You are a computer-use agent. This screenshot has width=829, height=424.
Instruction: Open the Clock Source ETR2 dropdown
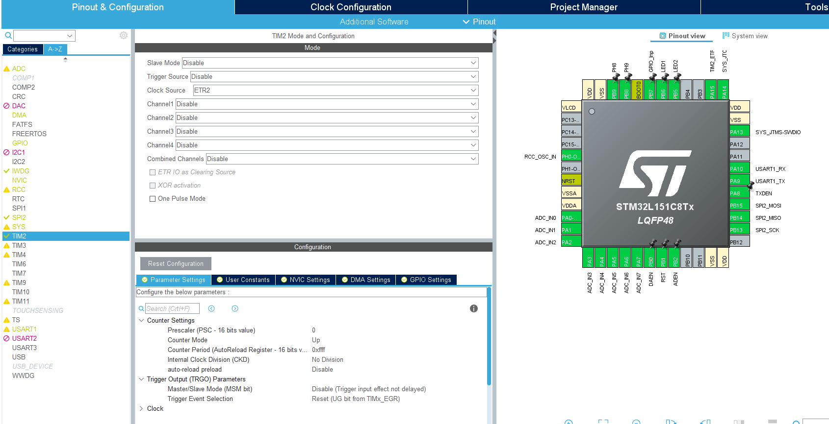(336, 90)
